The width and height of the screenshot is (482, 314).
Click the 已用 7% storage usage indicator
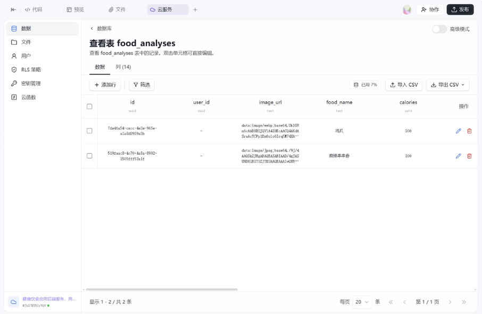pyautogui.click(x=365, y=85)
